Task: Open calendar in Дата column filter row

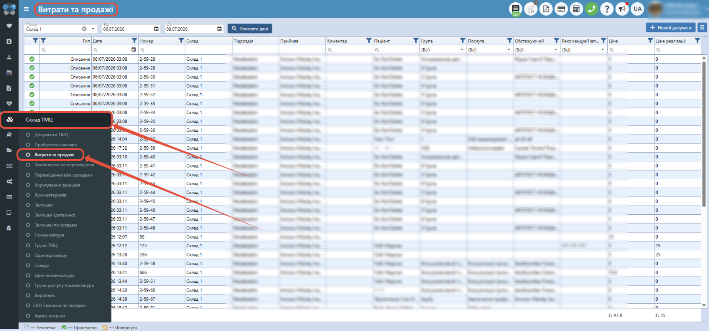Action: (x=133, y=50)
